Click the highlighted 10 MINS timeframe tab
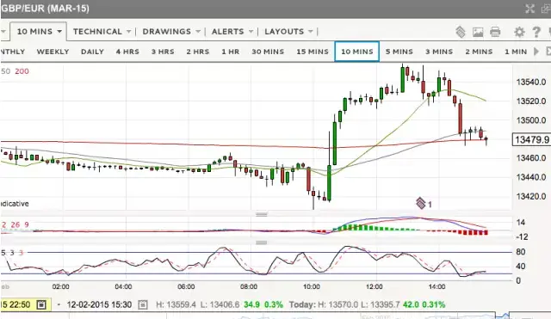Screen dimensions: 551x319 pos(357,52)
